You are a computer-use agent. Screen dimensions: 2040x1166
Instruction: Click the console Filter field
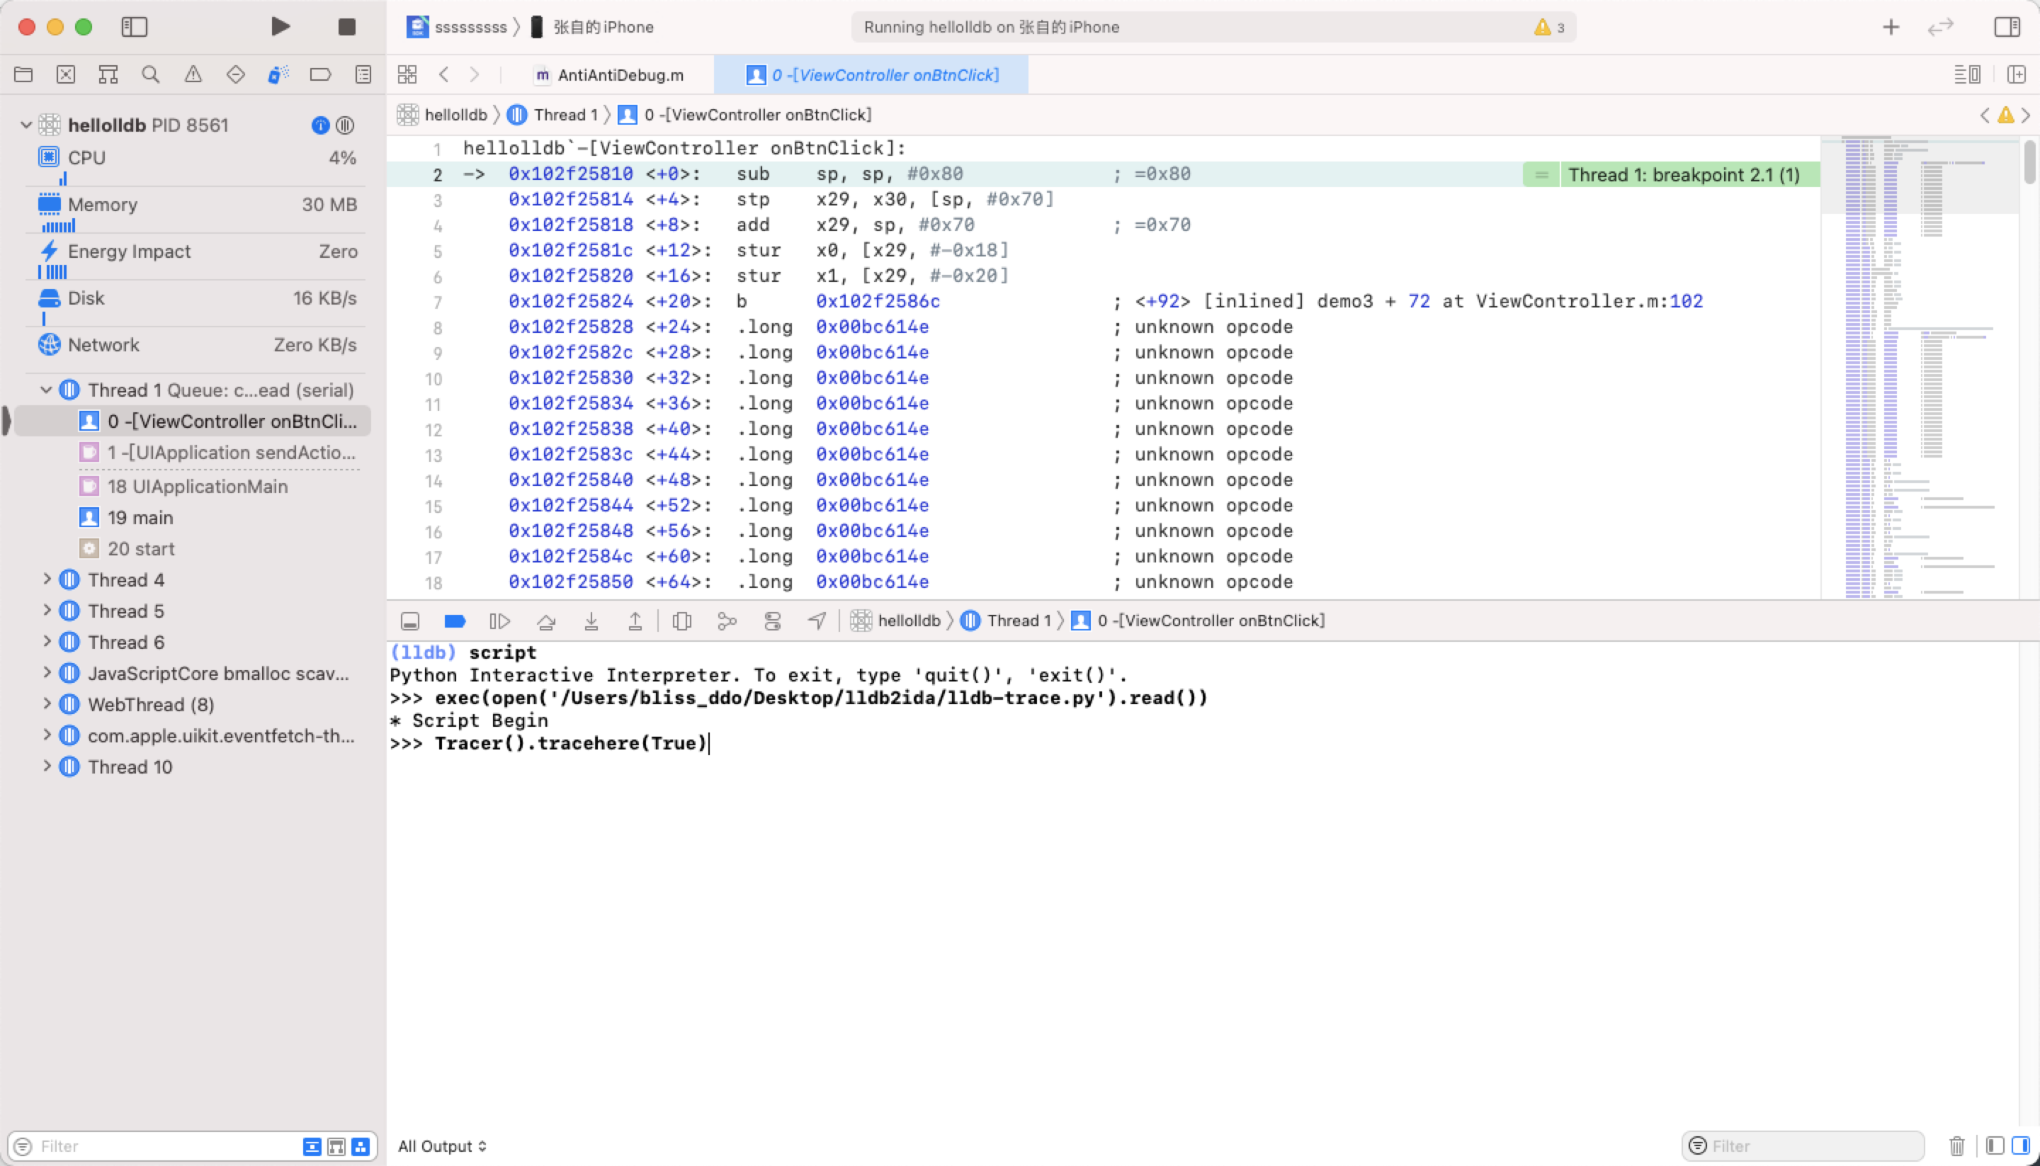pyautogui.click(x=1809, y=1146)
